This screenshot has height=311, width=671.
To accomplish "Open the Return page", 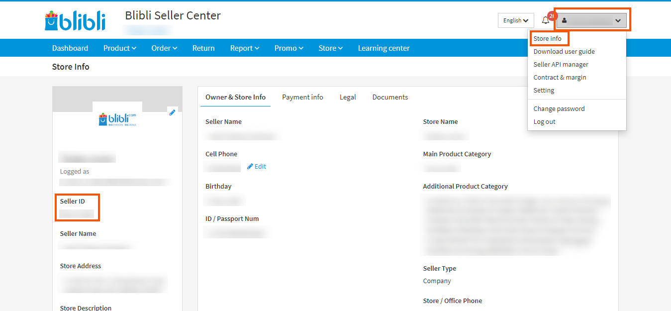I will (x=203, y=48).
